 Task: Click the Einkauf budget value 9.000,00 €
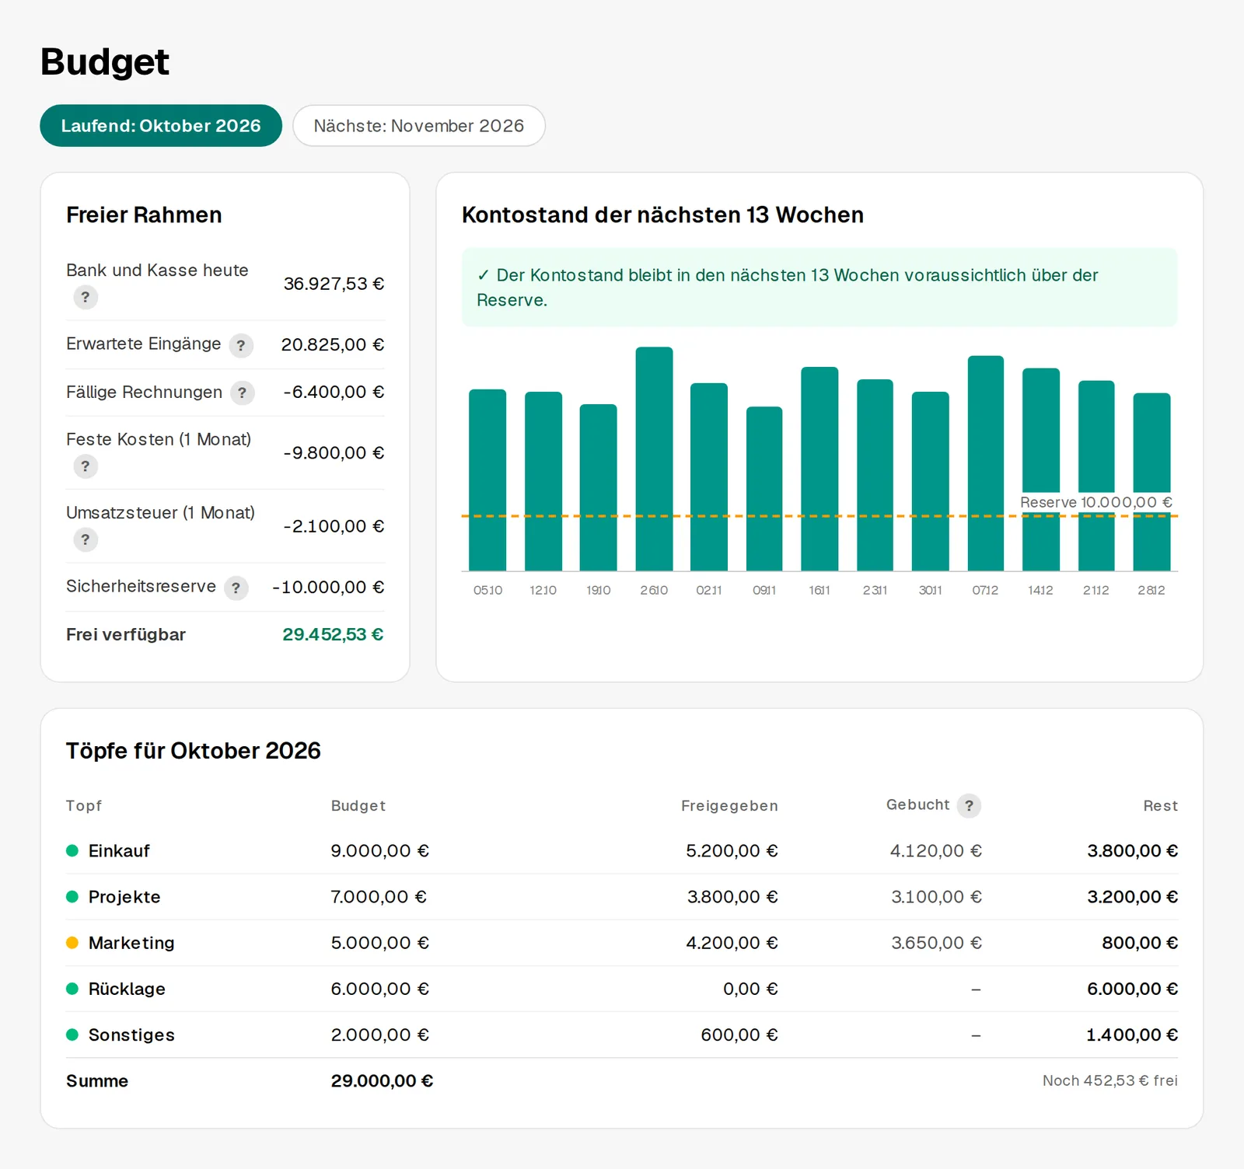pos(380,851)
